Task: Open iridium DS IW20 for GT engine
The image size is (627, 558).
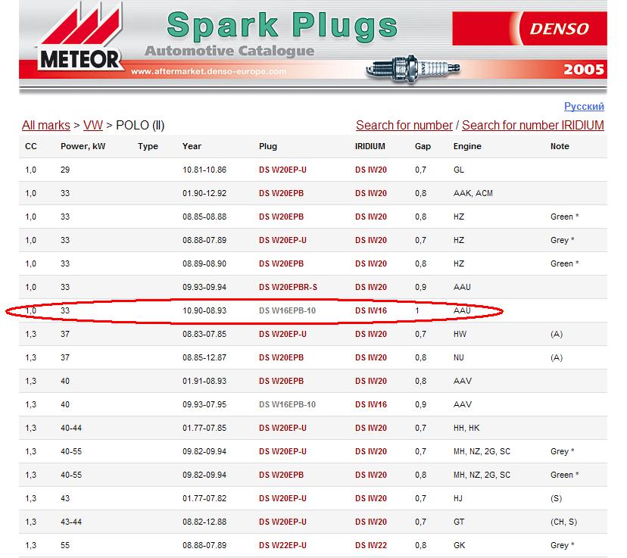Action: click(371, 522)
